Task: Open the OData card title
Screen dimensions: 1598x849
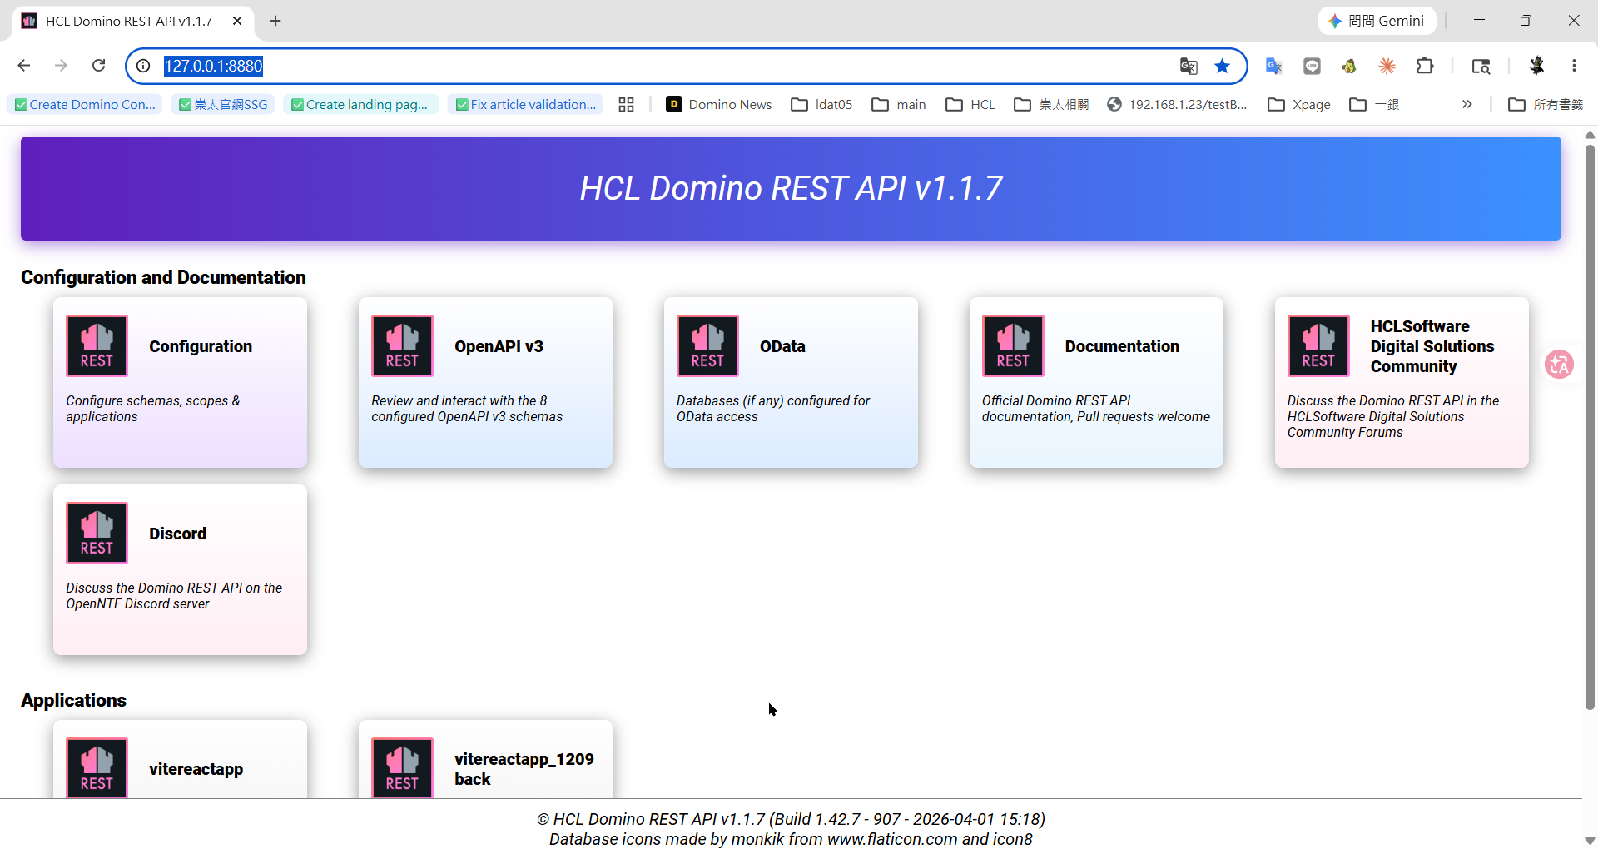Action: click(782, 346)
